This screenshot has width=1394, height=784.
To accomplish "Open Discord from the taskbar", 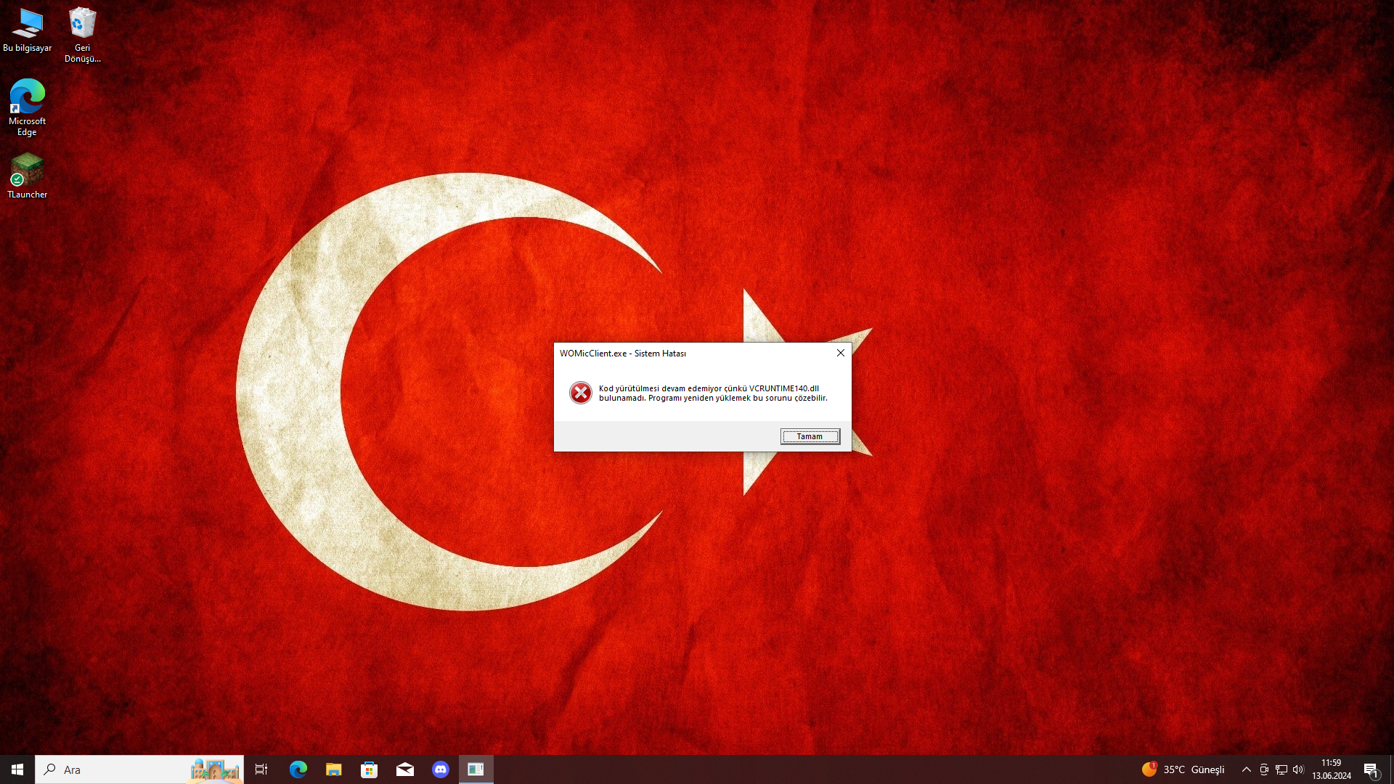I will [441, 769].
